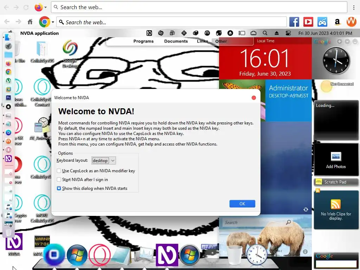The image size is (360, 270).
Task: Open the orange W shortcut icon
Action: (351, 22)
